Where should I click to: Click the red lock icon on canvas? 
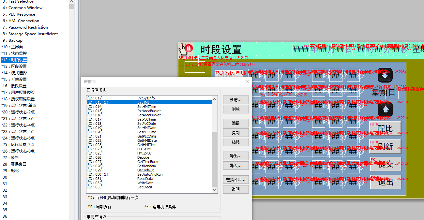pos(189,49)
